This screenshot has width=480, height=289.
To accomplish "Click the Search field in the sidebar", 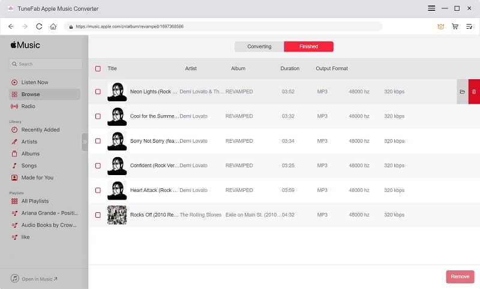I will [x=46, y=64].
